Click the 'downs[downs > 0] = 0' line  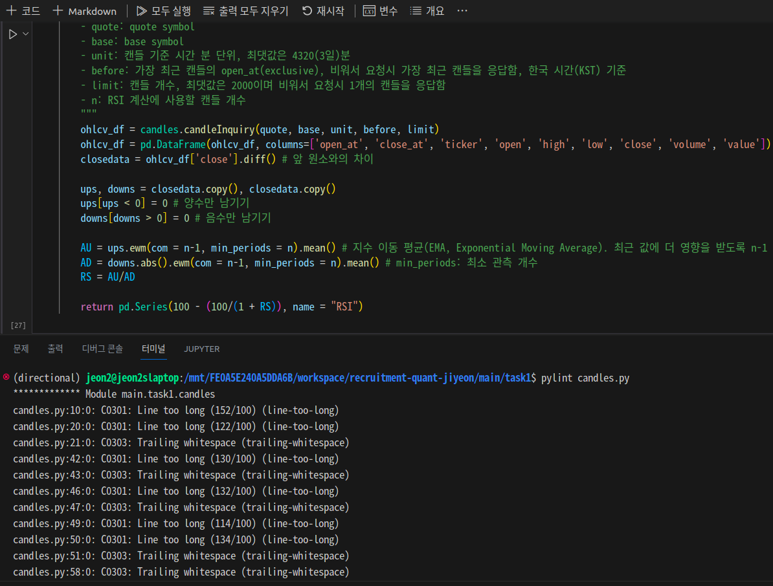tap(175, 218)
